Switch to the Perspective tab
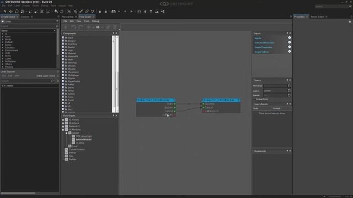The height and width of the screenshot is (198, 353). click(x=67, y=16)
